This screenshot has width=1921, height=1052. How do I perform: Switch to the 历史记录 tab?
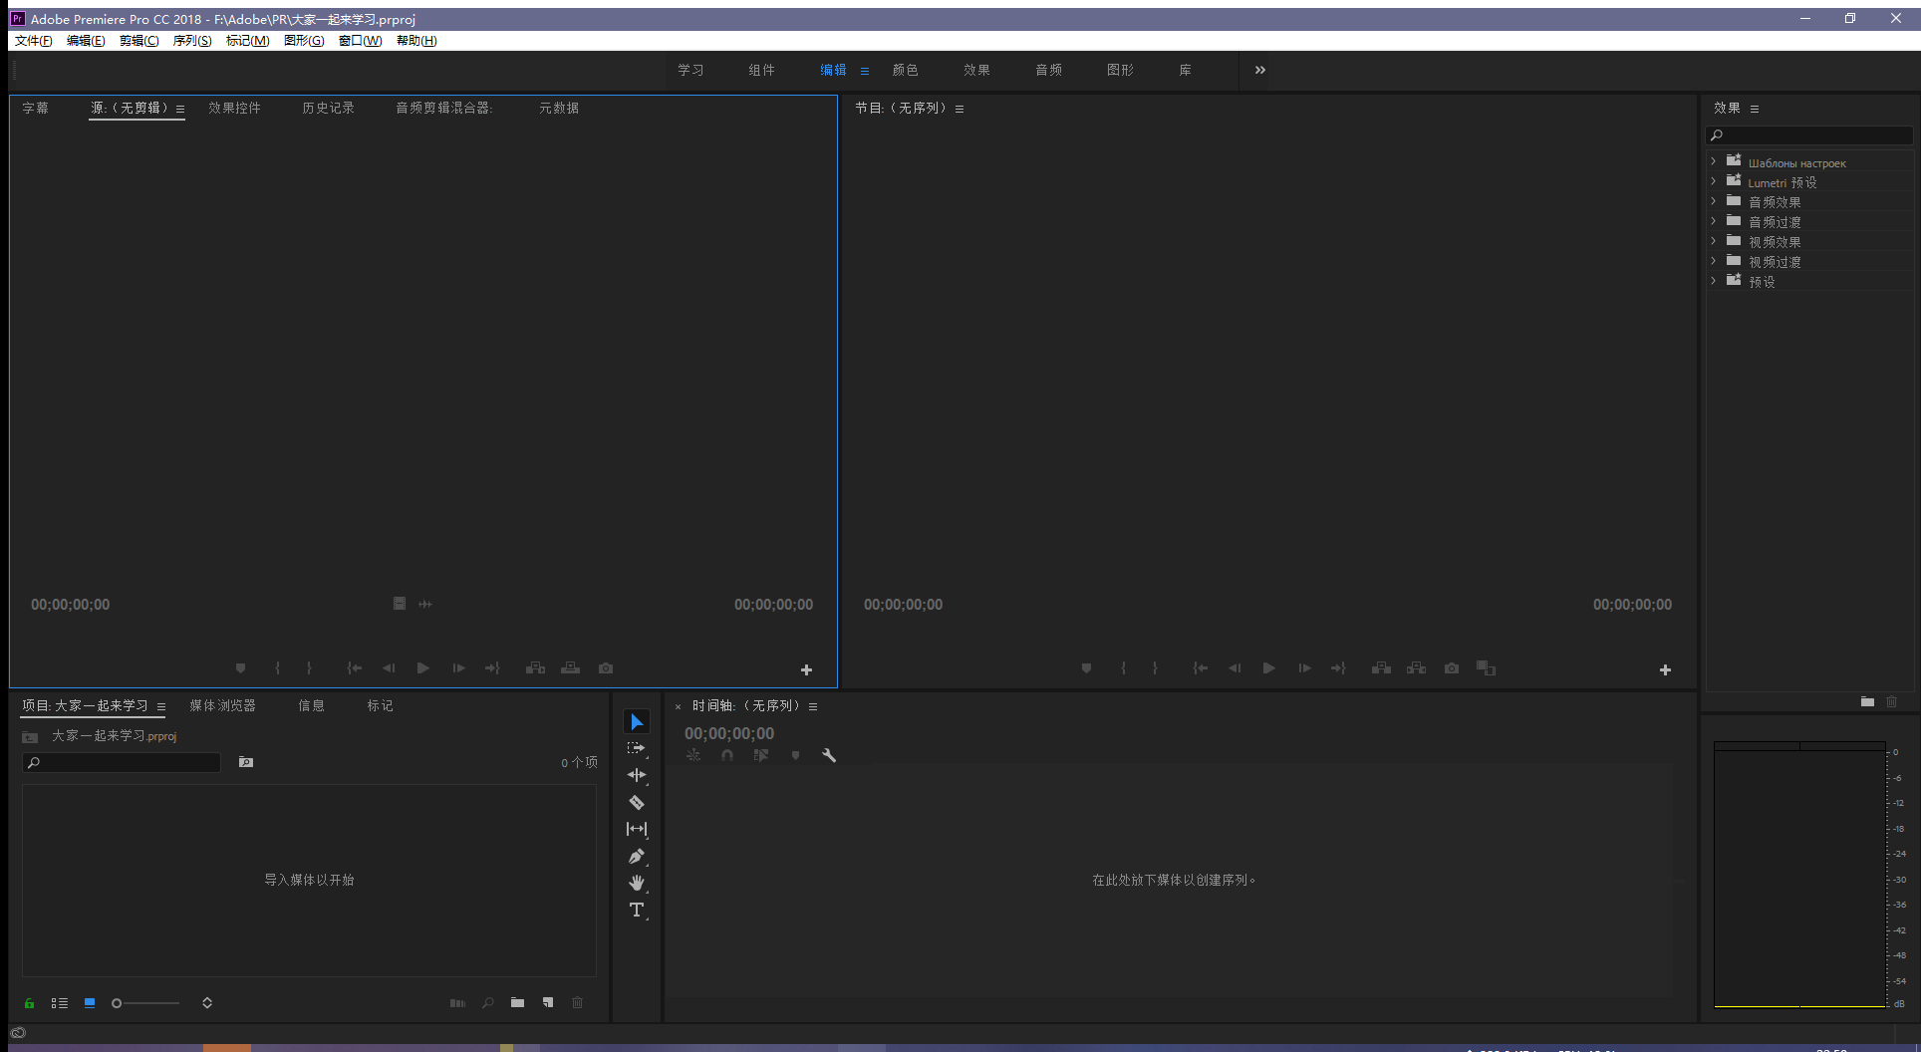[x=329, y=108]
